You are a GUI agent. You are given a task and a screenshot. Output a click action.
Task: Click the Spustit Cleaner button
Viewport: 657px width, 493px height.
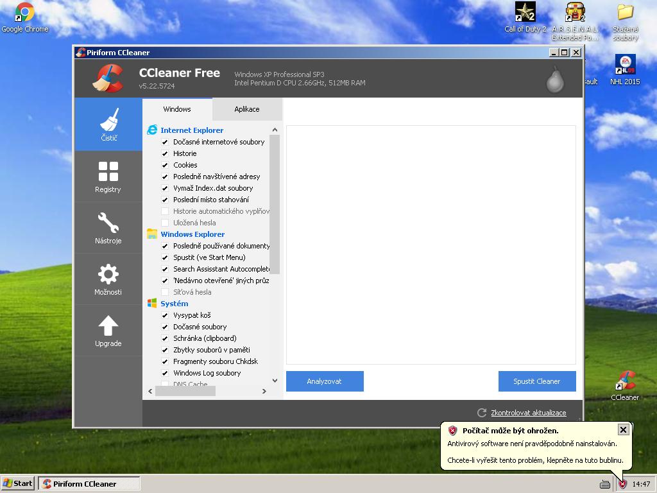coord(537,381)
